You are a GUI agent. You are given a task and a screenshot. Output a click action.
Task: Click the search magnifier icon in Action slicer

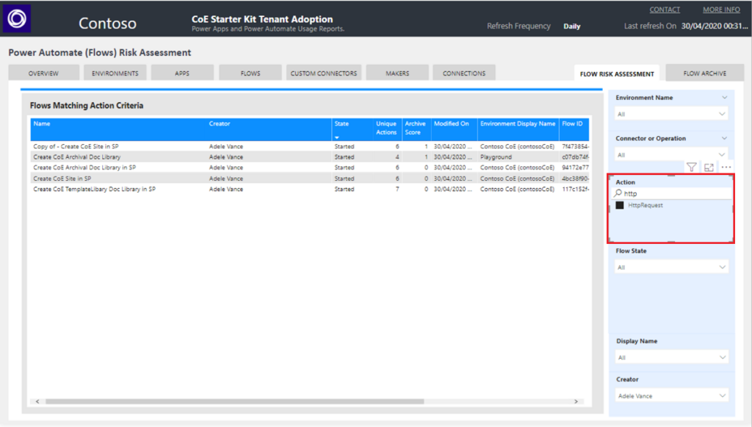pos(618,193)
